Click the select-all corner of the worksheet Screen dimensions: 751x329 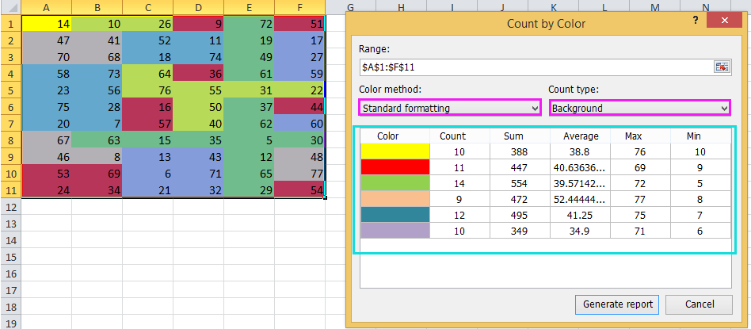(x=10, y=8)
